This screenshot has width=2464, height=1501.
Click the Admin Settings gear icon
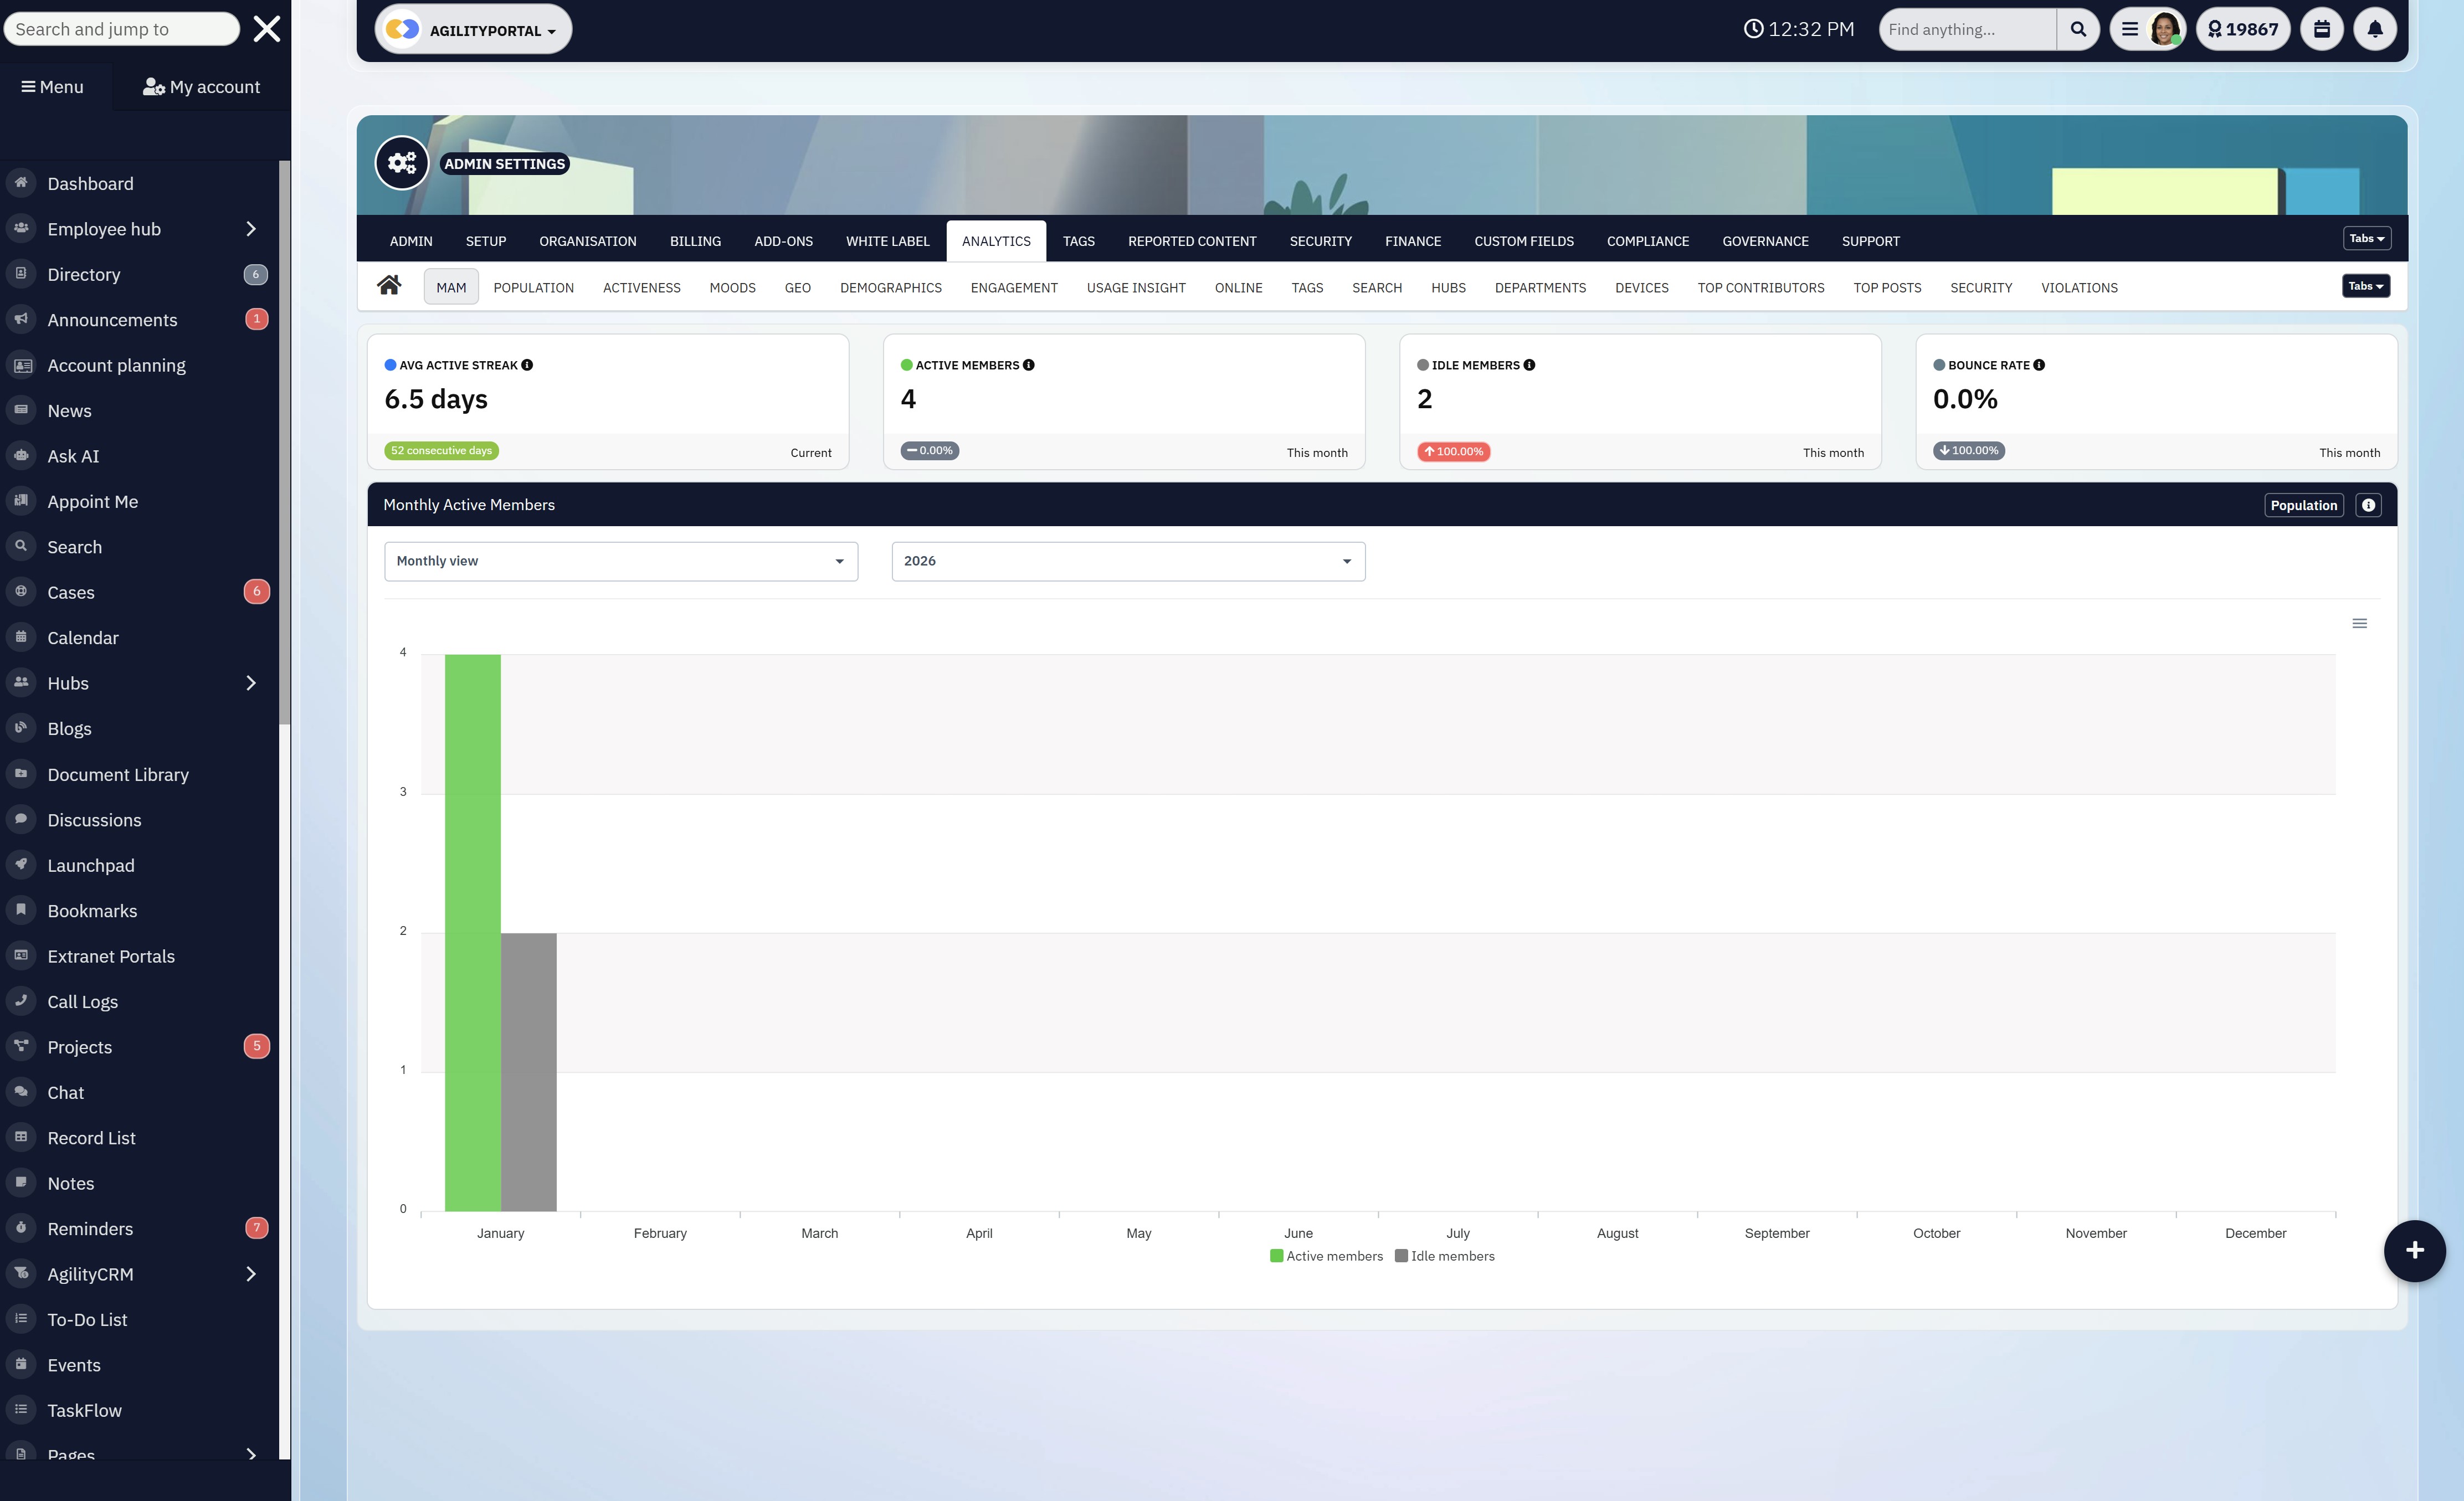(x=402, y=163)
